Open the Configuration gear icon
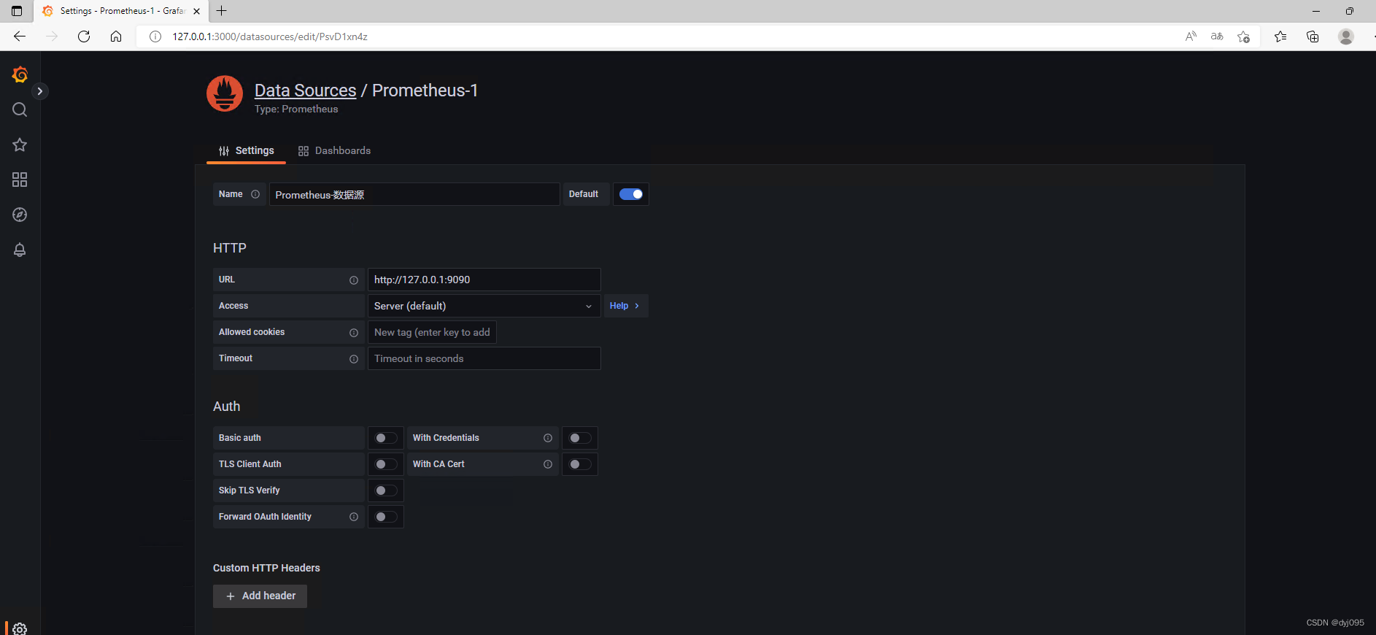The image size is (1376, 635). (20, 628)
